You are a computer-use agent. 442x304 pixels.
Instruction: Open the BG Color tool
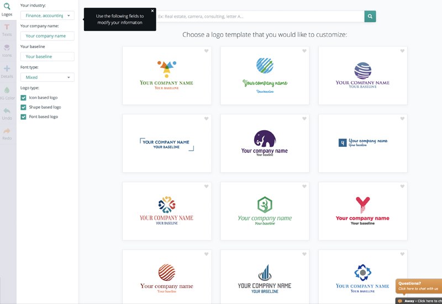[7, 93]
